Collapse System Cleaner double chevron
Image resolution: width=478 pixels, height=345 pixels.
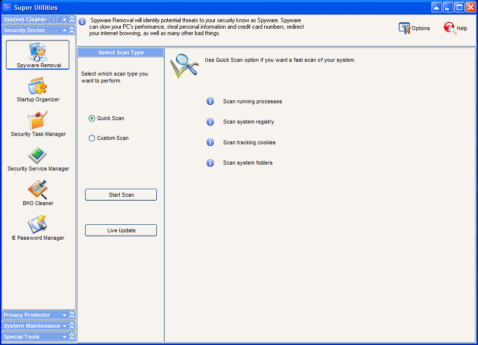point(72,19)
